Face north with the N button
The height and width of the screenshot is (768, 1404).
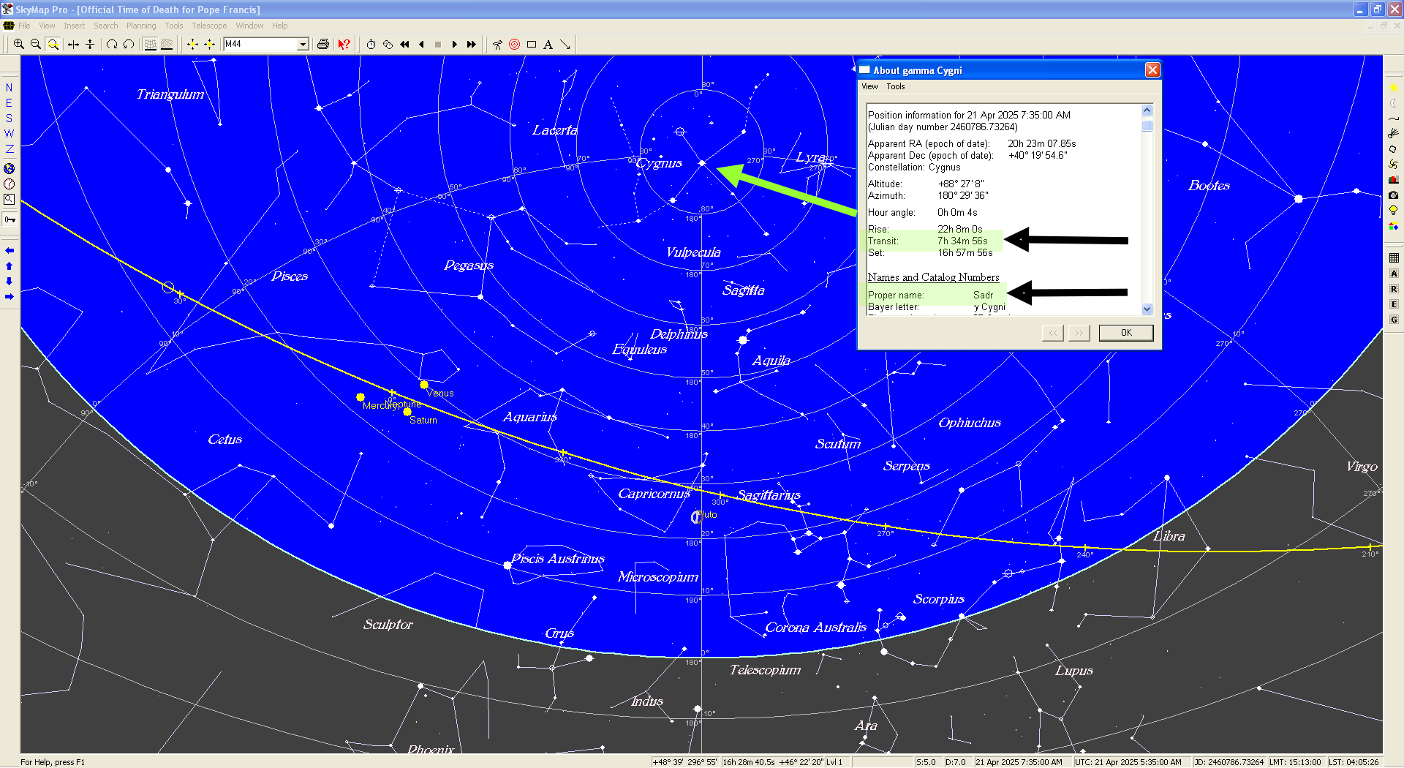point(10,88)
